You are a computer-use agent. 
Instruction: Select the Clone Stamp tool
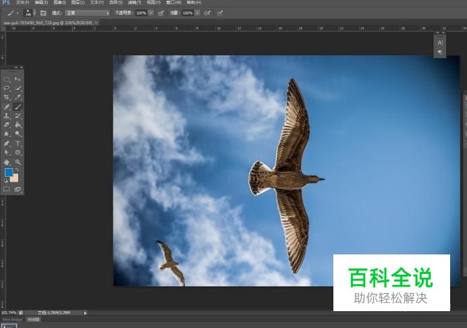pos(7,115)
